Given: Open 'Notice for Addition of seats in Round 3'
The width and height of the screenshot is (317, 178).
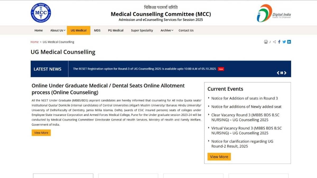Looking at the screenshot, I should [x=244, y=98].
